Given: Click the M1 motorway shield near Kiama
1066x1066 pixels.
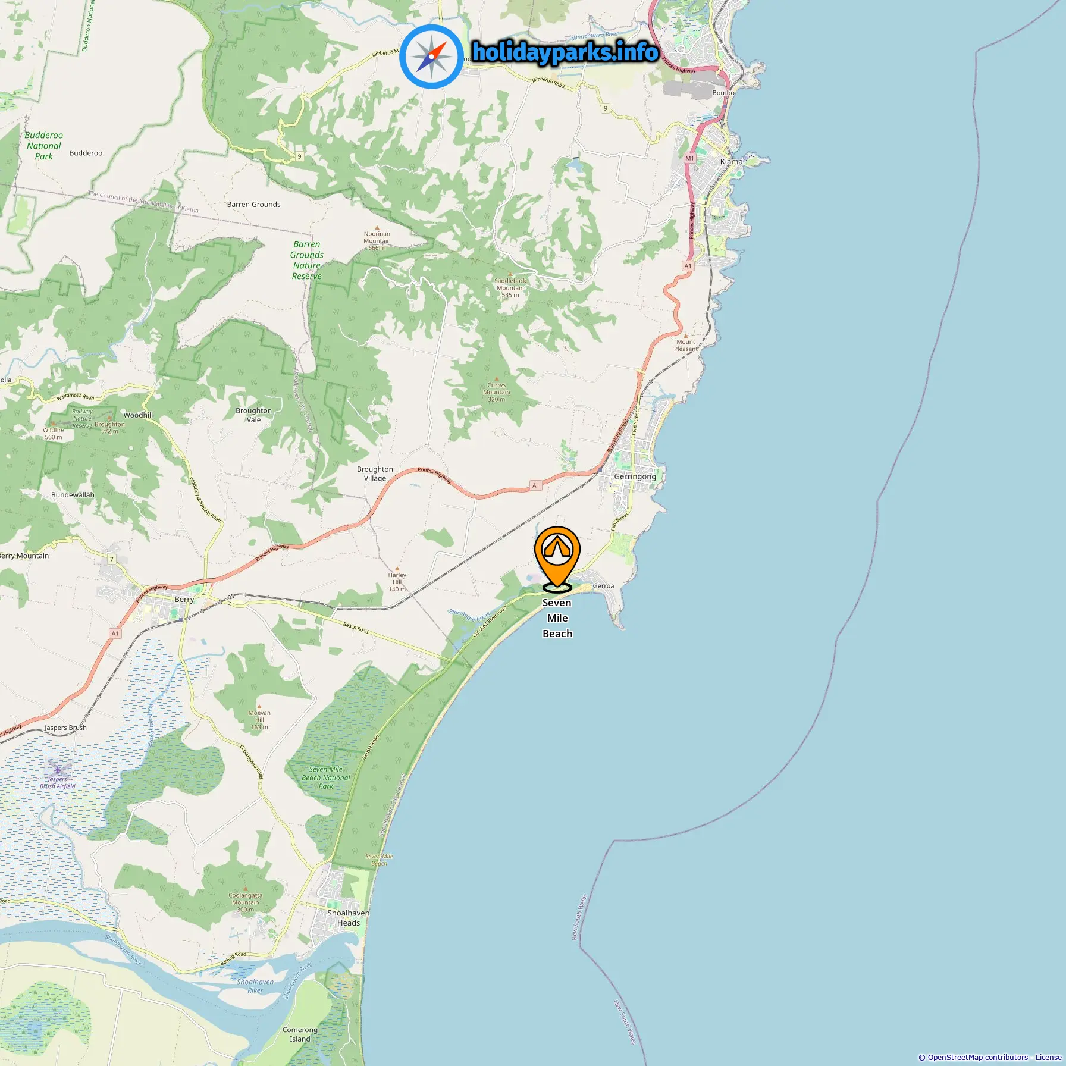Looking at the screenshot, I should tap(689, 158).
